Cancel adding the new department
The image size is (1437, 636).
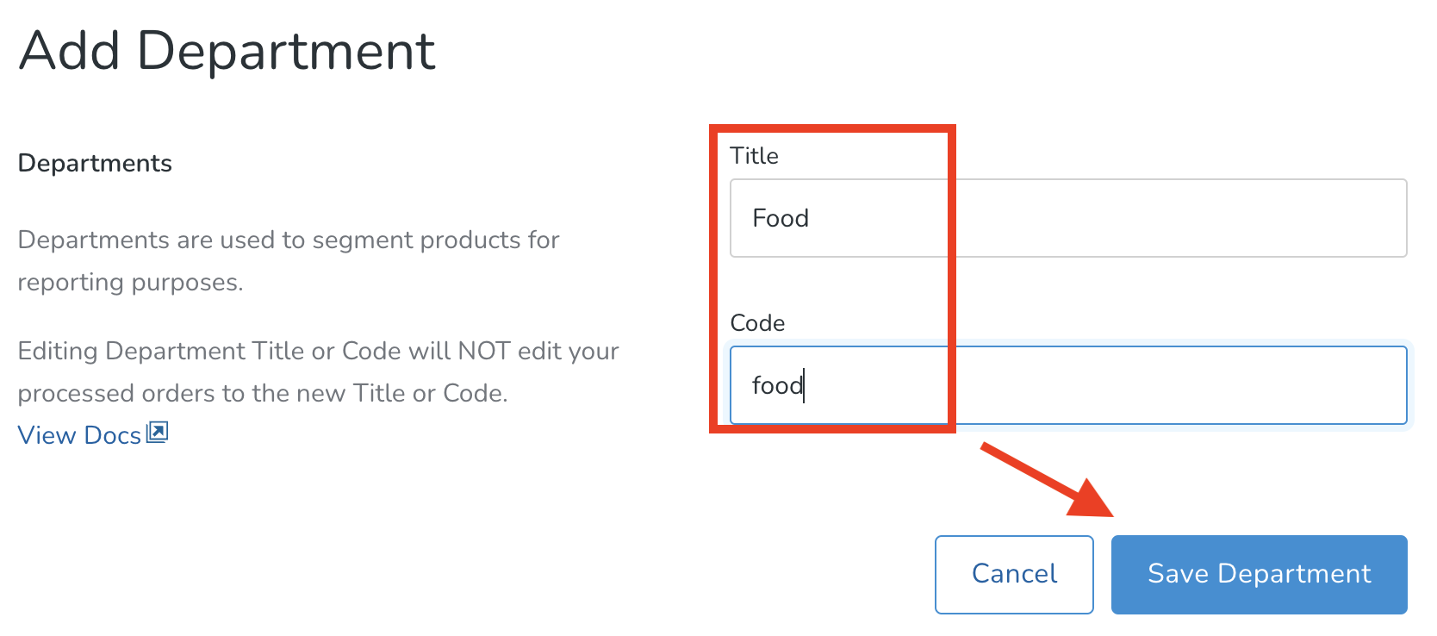1013,574
